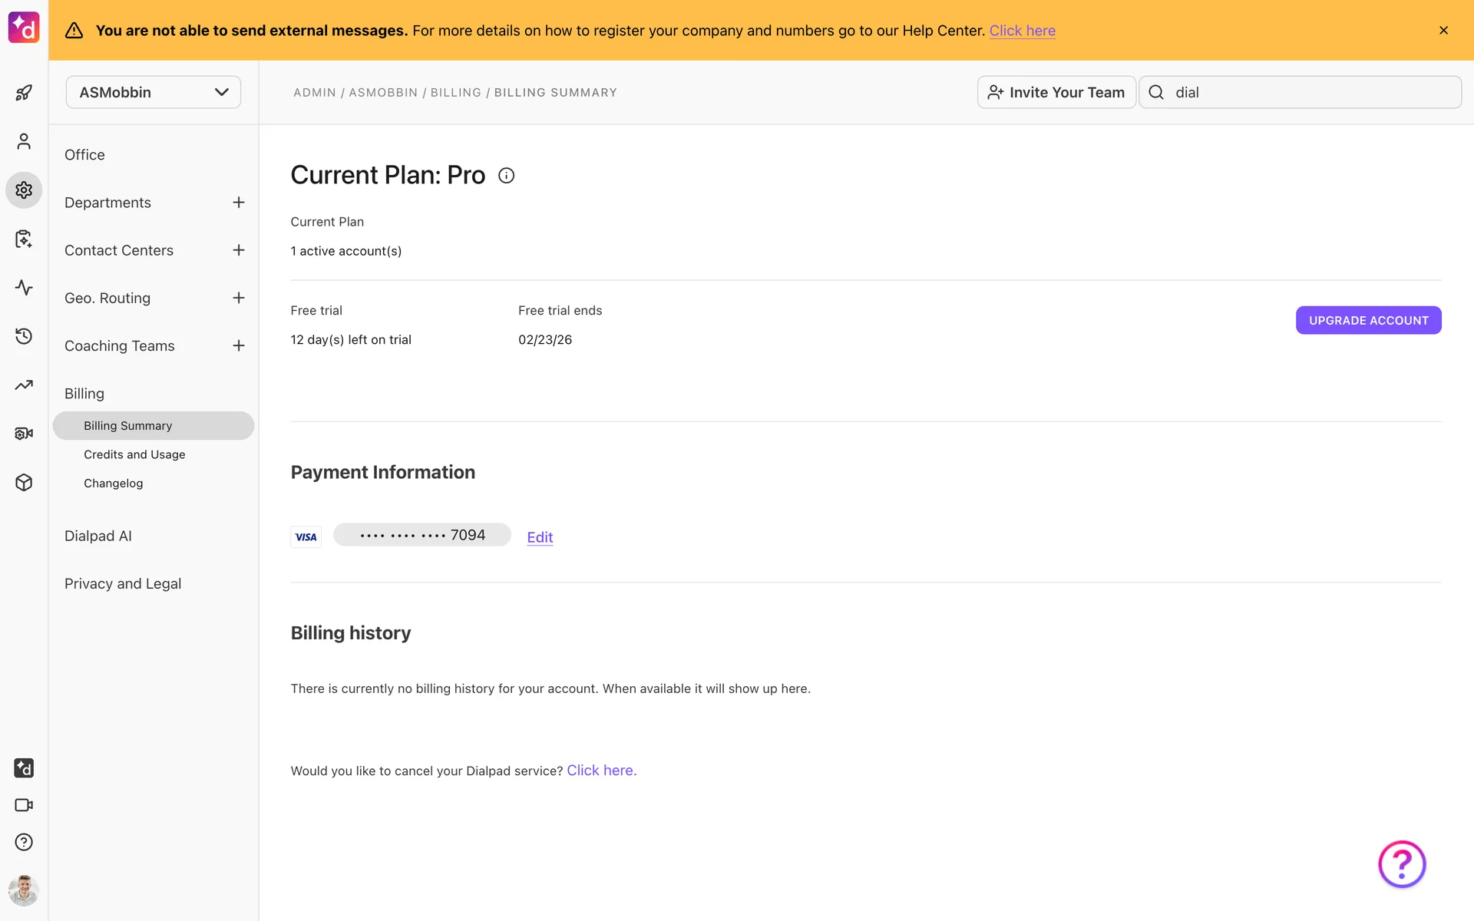1474x921 pixels.
Task: Open Credits and Usage menu item
Action: pos(134,454)
